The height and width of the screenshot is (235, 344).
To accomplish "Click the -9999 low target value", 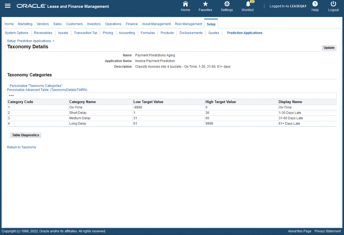I will coord(138,107).
